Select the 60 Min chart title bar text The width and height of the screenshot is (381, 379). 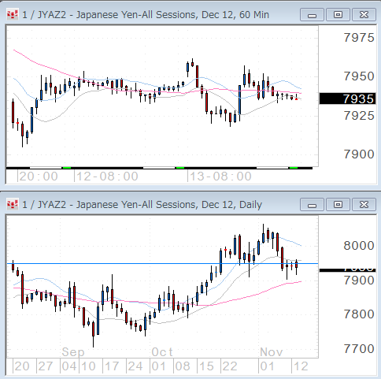(146, 15)
